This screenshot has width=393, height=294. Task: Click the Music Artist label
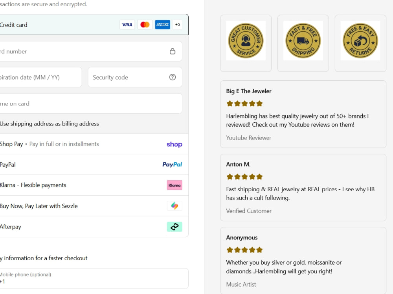point(241,285)
